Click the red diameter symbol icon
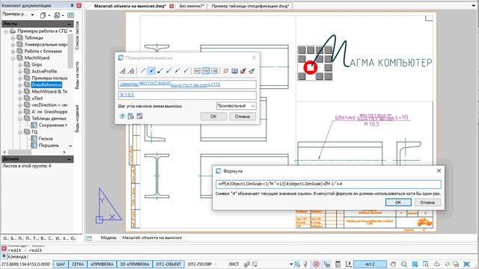479x269 pixels. 226,71
